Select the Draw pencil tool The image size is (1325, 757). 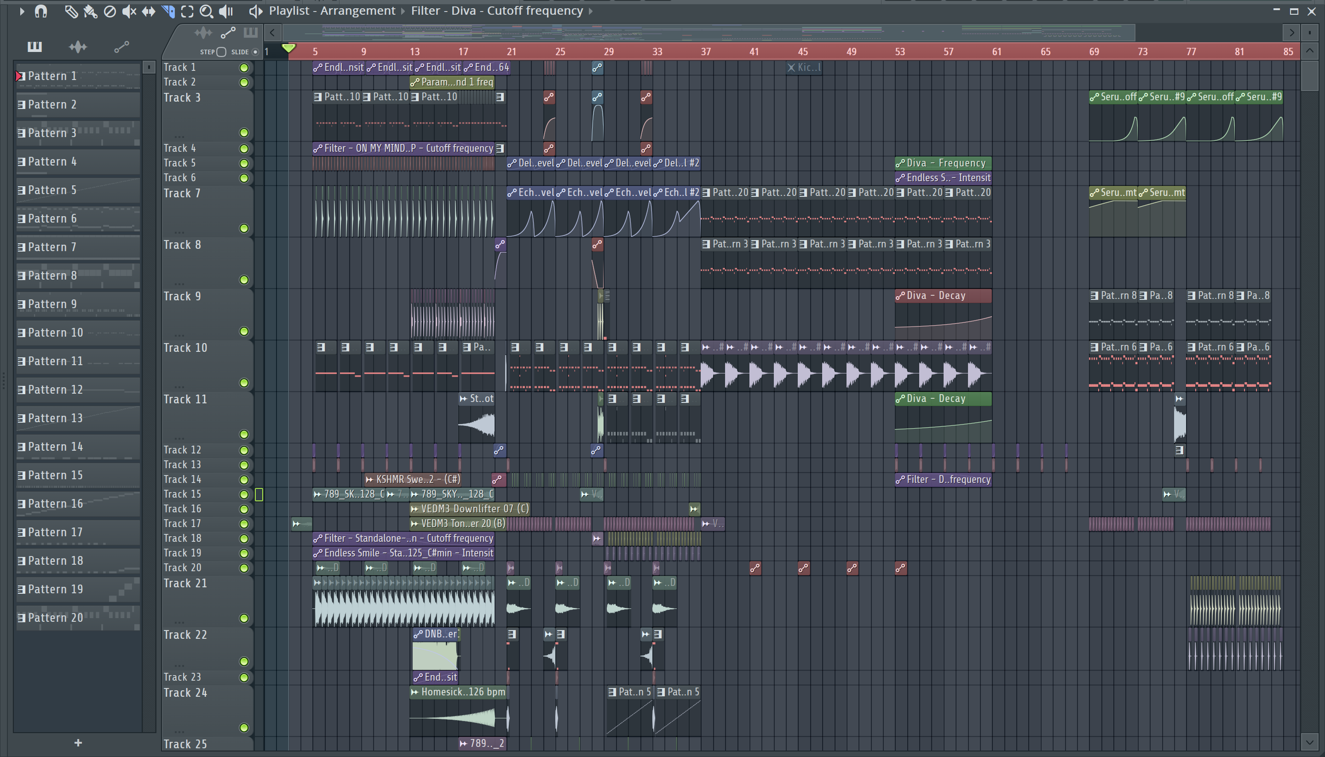[71, 11]
